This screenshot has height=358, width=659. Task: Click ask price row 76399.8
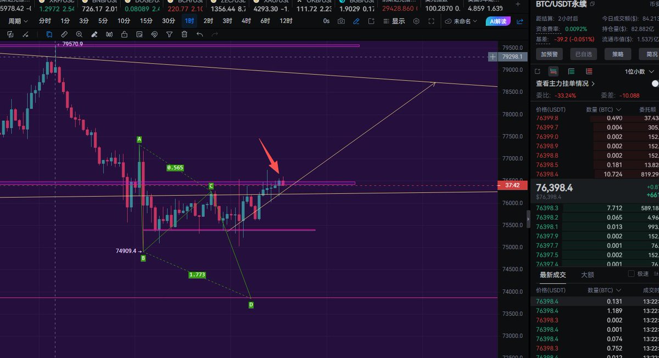click(x=595, y=118)
